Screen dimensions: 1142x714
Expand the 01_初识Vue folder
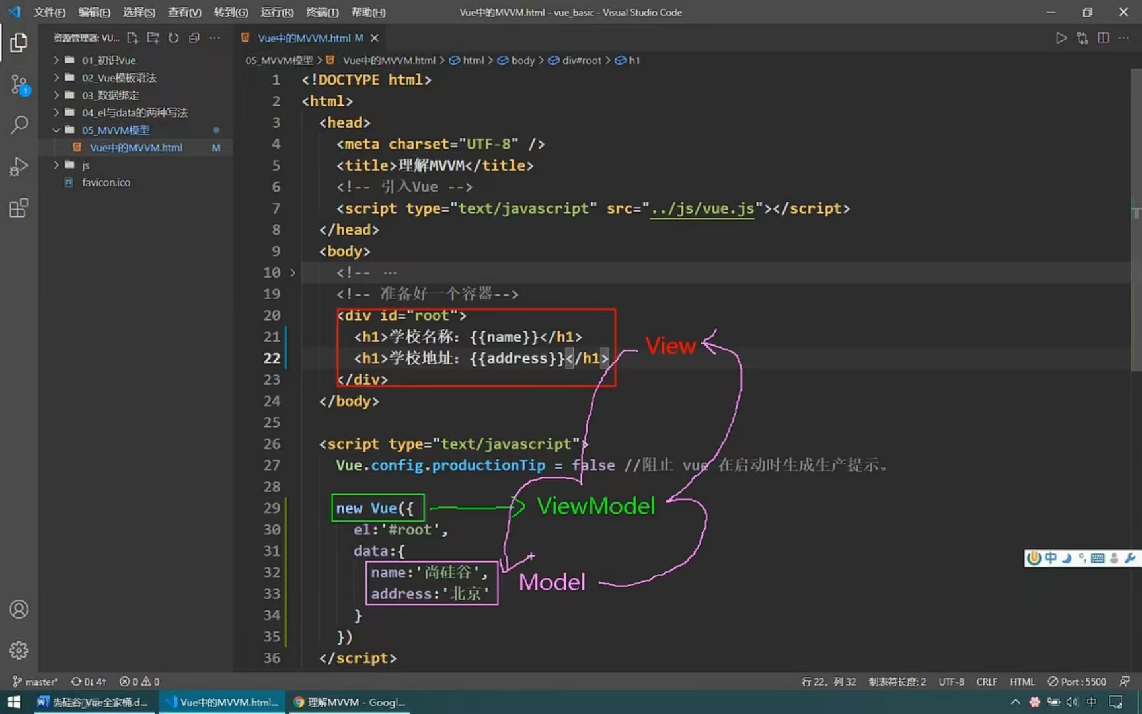(135, 60)
